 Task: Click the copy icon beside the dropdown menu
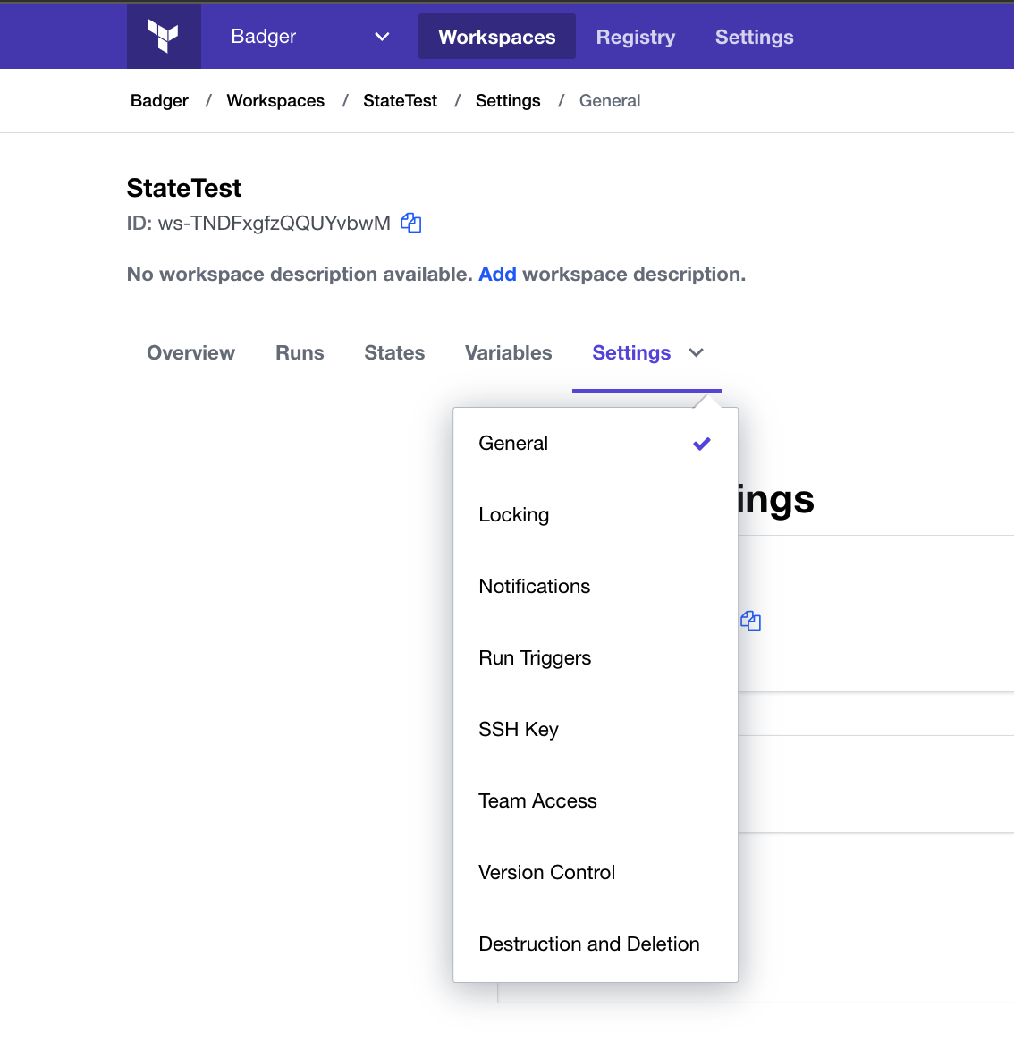click(750, 621)
